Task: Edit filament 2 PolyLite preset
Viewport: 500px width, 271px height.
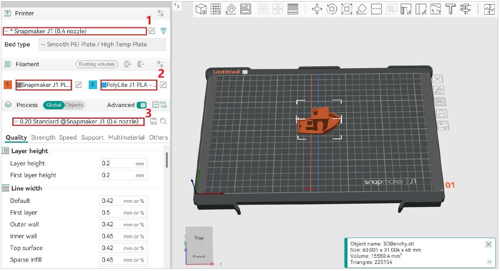Action: pos(163,85)
